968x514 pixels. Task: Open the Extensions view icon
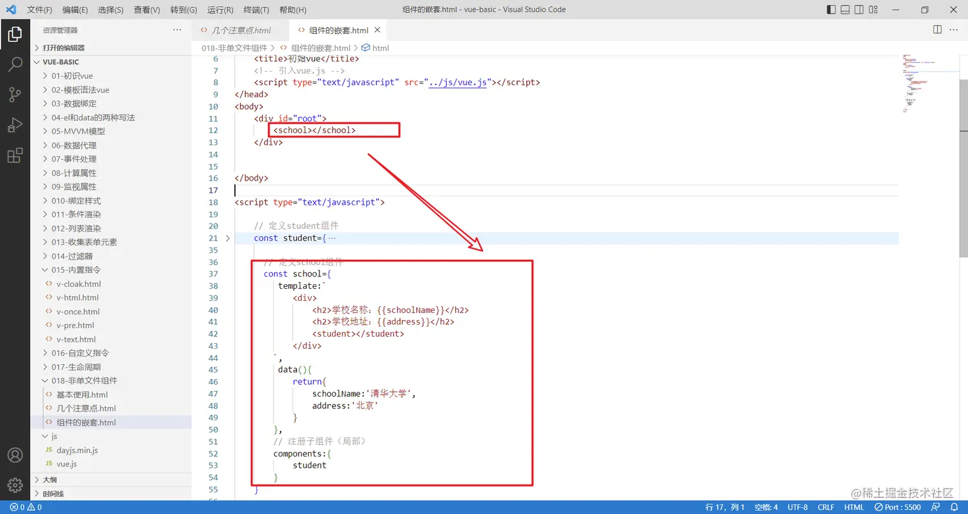click(x=15, y=156)
